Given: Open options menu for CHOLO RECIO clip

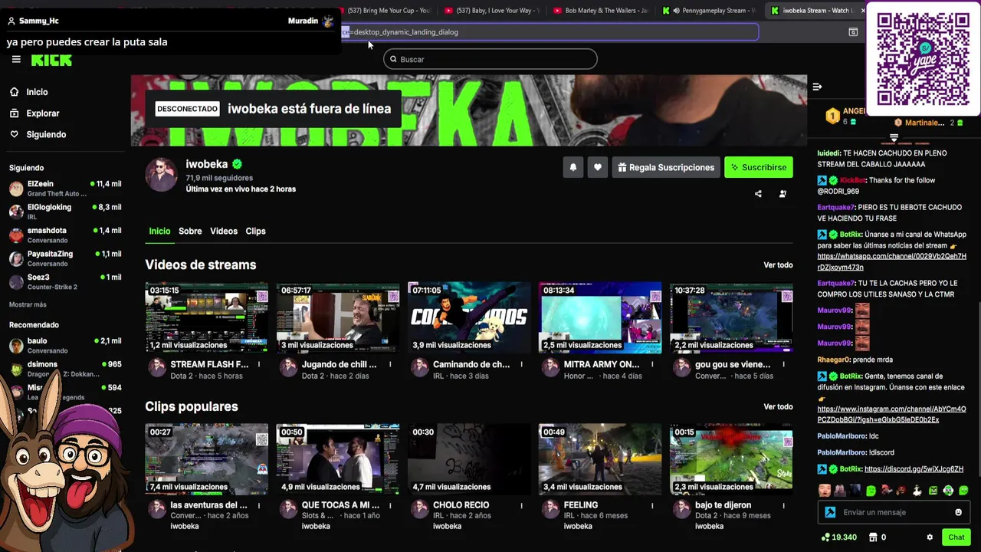Looking at the screenshot, I should click(x=521, y=506).
